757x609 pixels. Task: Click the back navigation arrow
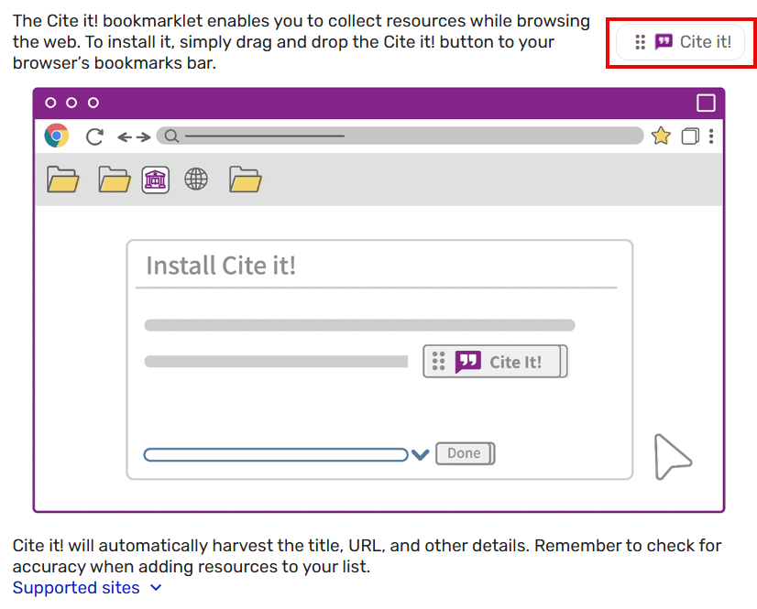coord(124,136)
